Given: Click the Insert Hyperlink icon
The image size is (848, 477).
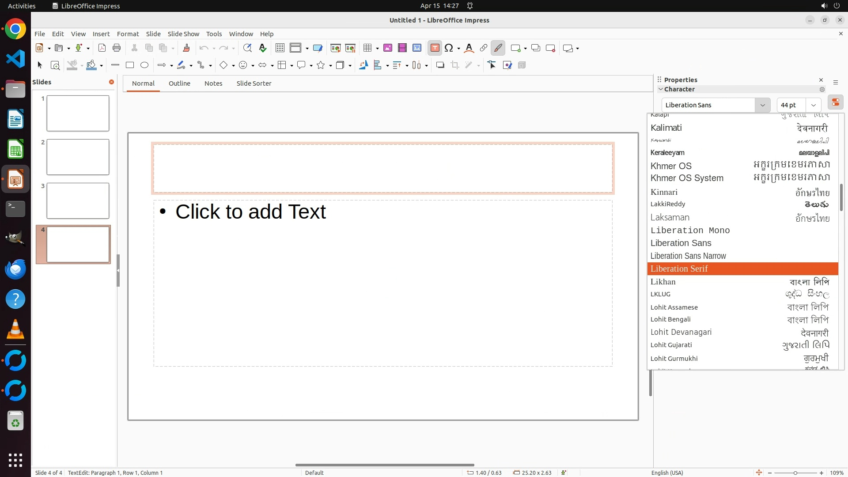Looking at the screenshot, I should pos(484,48).
